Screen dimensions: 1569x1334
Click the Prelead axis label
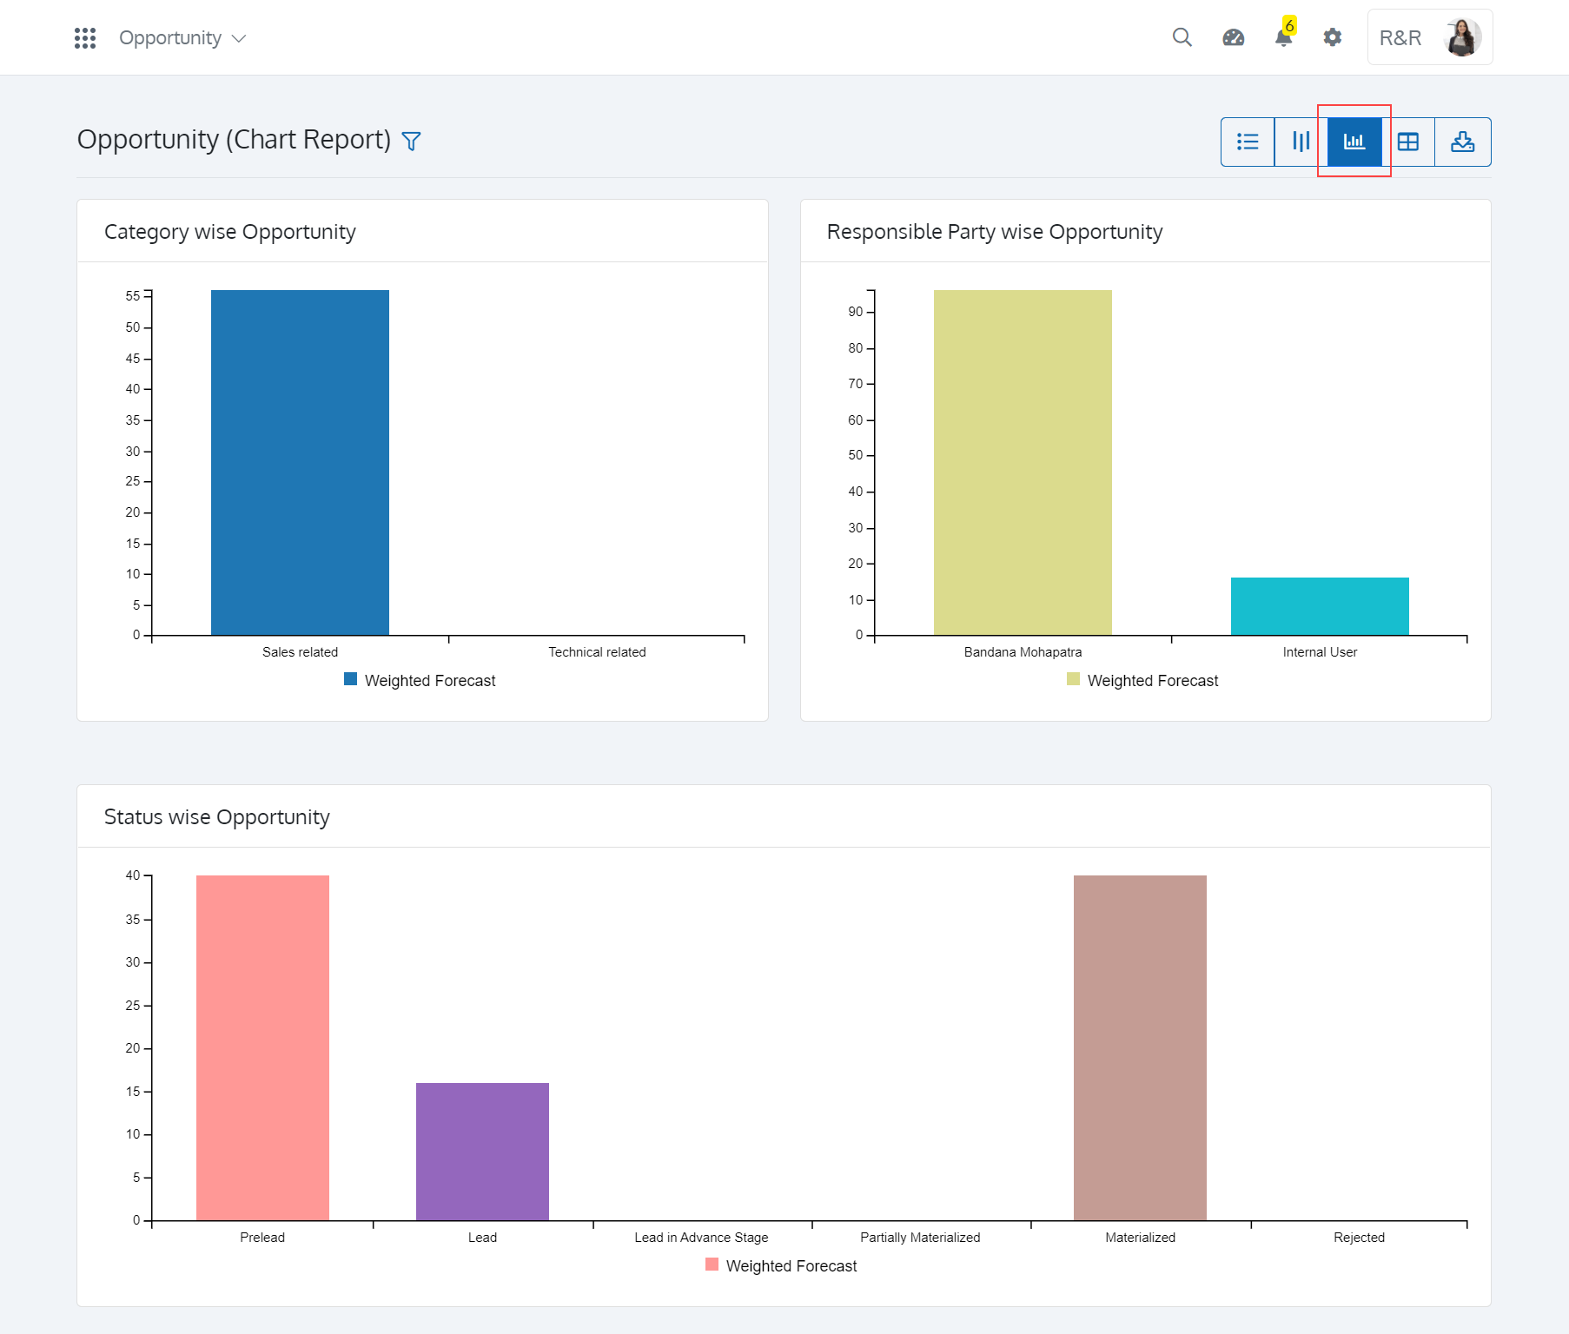(262, 1238)
